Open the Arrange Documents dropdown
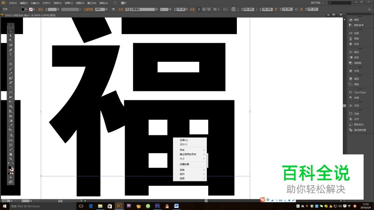 pyautogui.click(x=123, y=3)
